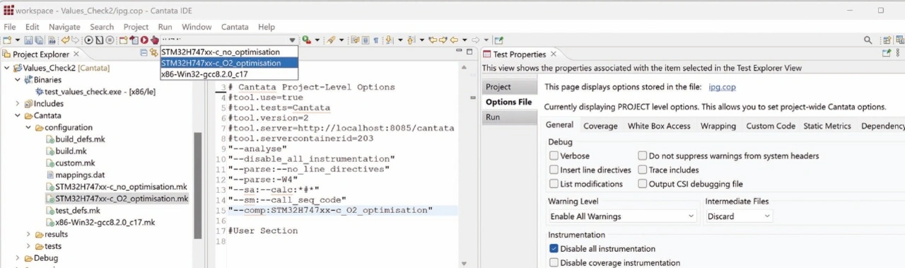905x268 pixels.
Task: Select test_defs.mk in Project Explorer
Action: point(72,210)
